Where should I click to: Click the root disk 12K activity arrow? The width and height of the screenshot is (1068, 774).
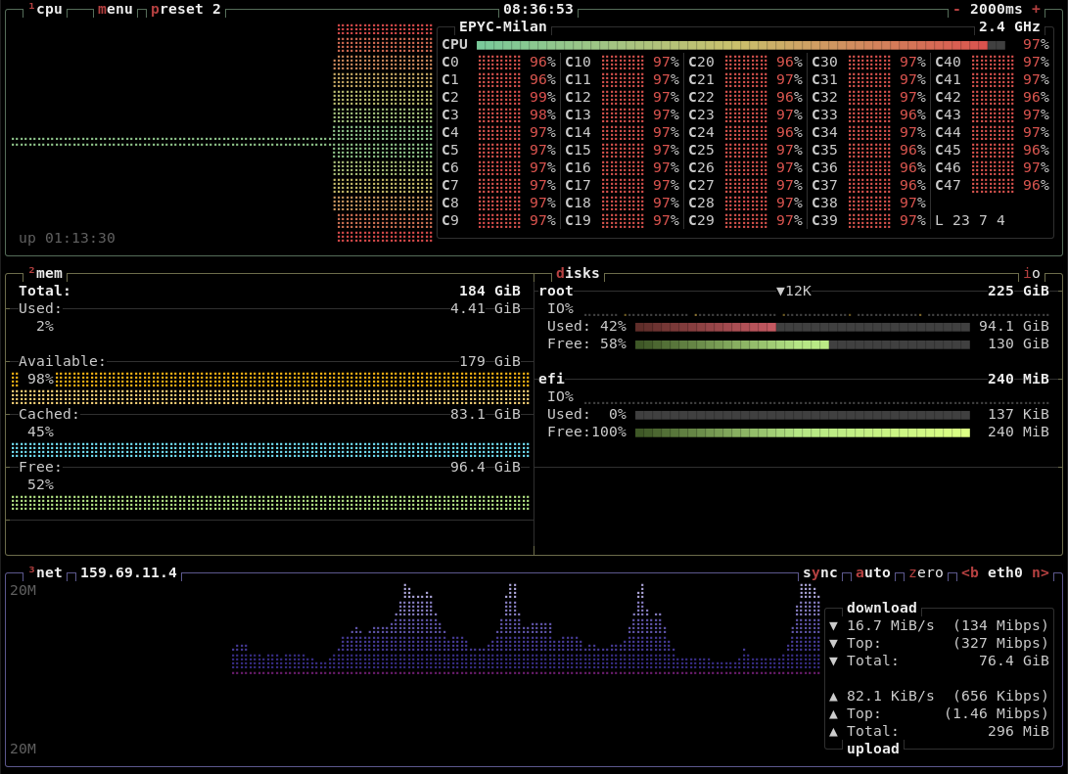coord(780,291)
